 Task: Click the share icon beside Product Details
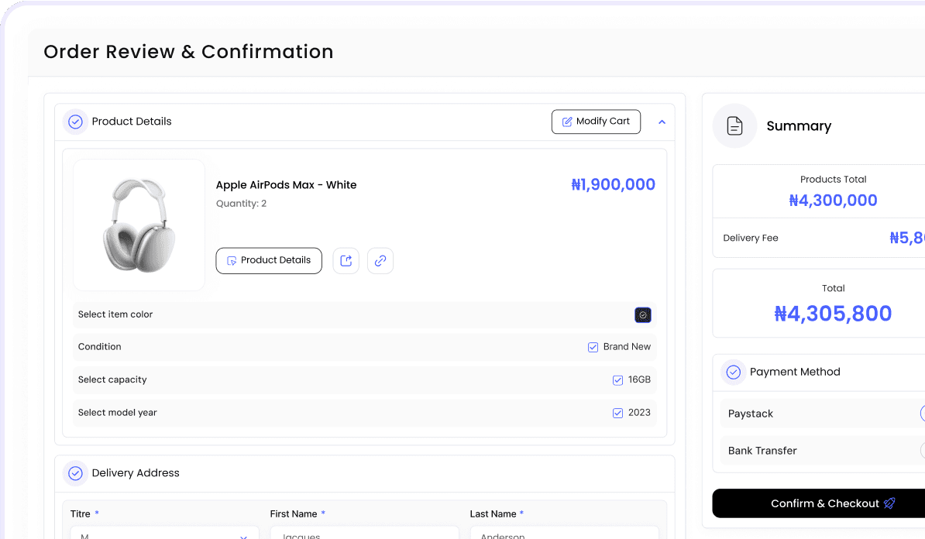tap(346, 261)
